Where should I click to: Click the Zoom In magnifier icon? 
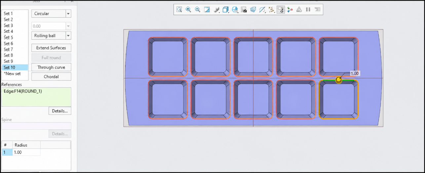click(x=188, y=10)
